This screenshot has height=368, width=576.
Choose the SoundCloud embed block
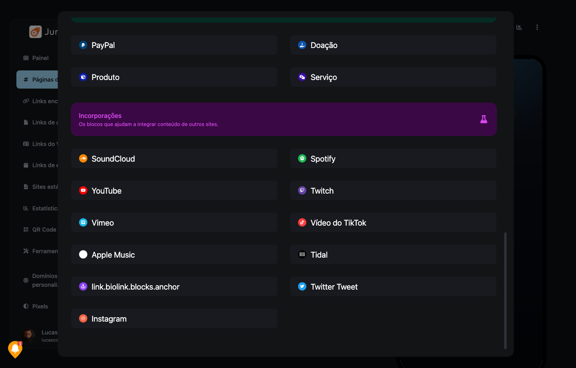coord(174,159)
